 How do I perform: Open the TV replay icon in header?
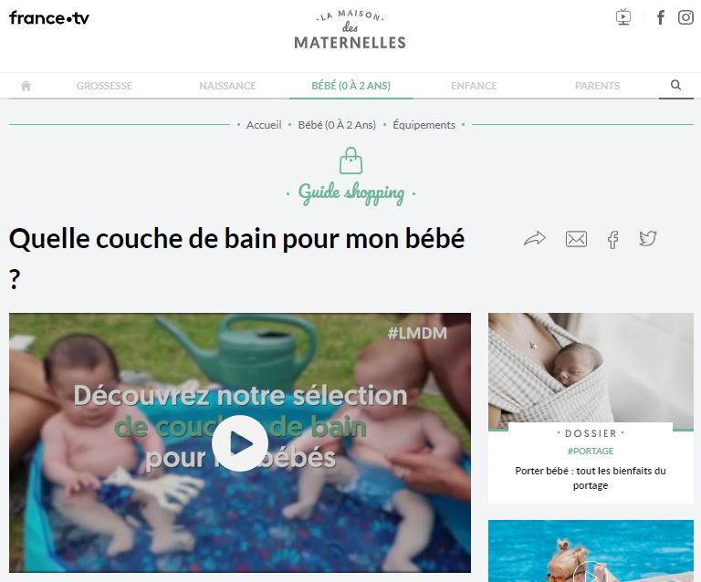pyautogui.click(x=623, y=17)
